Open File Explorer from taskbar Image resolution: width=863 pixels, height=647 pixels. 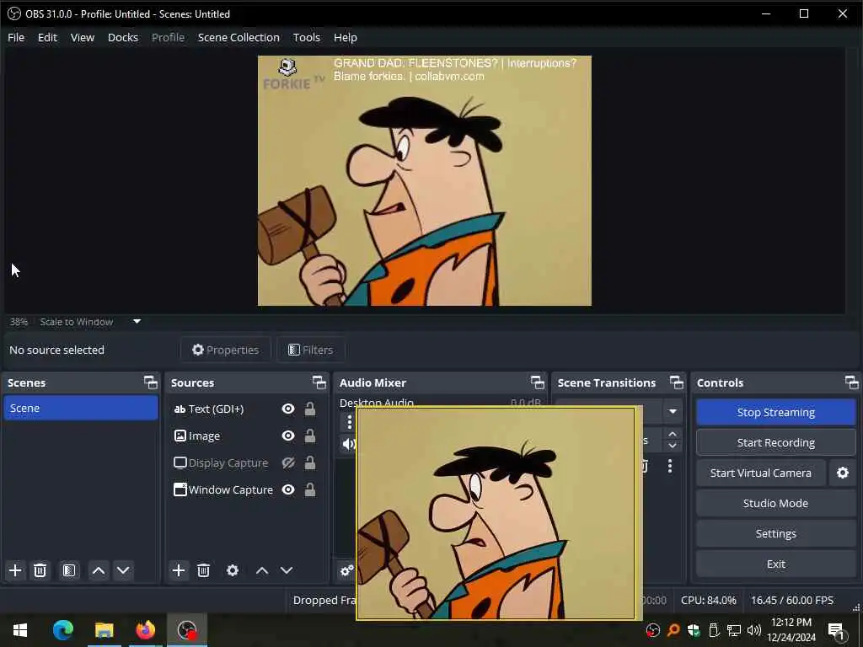click(104, 630)
